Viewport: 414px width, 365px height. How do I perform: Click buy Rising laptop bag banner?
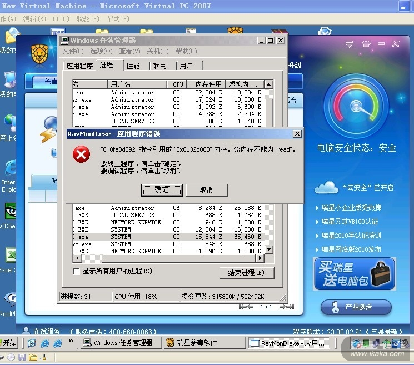tap(355, 274)
